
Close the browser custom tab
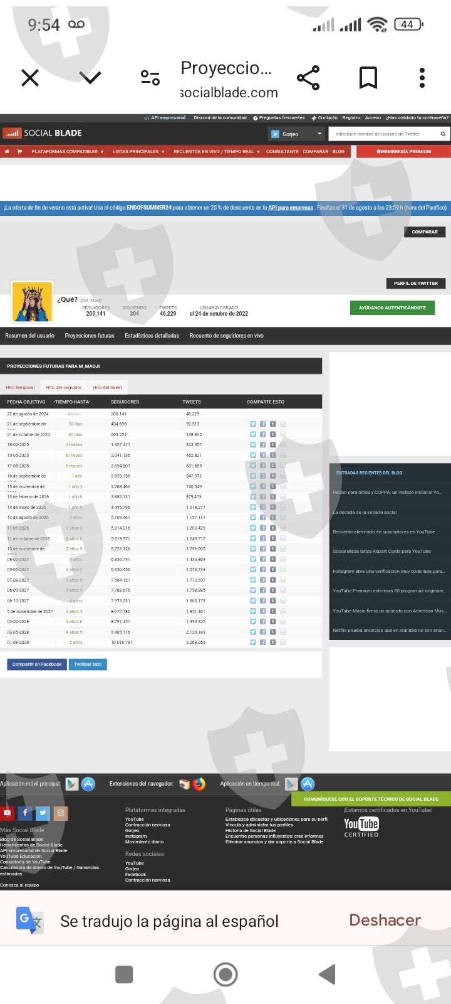(x=30, y=78)
